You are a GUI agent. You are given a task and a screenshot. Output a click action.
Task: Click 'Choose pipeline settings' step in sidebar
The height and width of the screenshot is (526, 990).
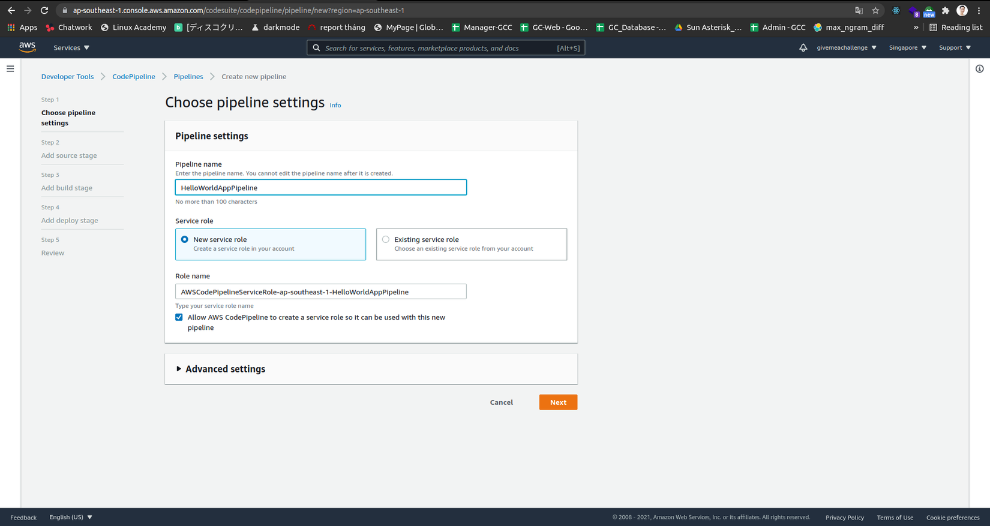[68, 118]
